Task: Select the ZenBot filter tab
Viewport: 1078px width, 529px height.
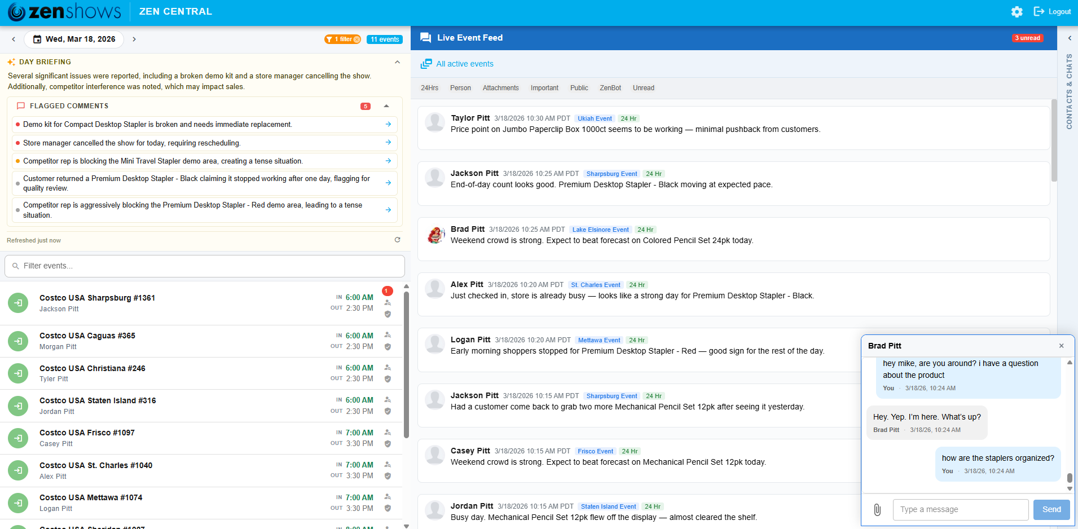Action: coord(610,88)
